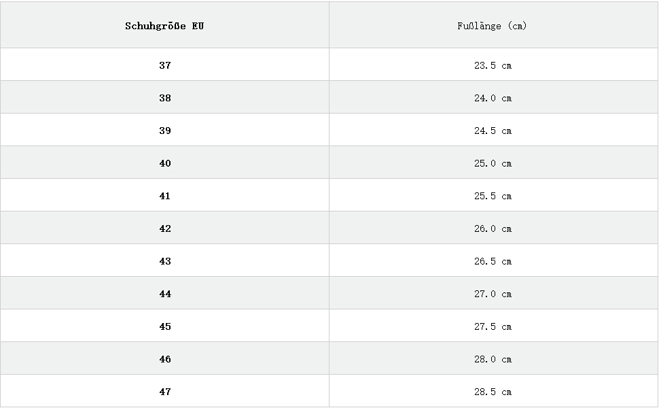659x408 pixels.
Task: Click the 24.5 cm foot length
Action: (x=493, y=131)
